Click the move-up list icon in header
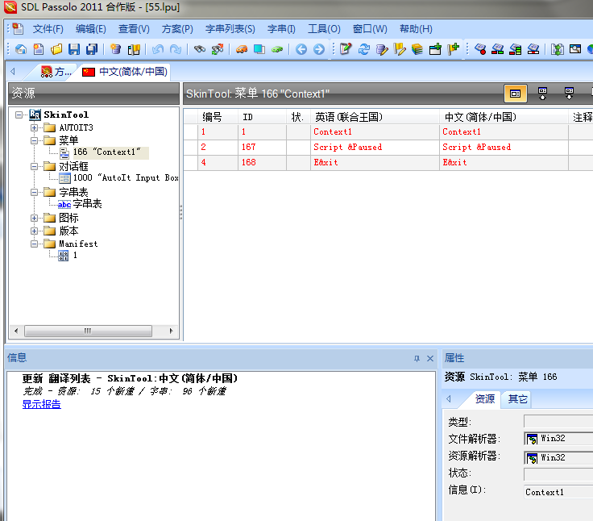 542,94
